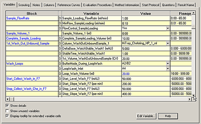The image size is (201, 124).
Task: Open the Columns tab
Action: [x=49, y=5]
